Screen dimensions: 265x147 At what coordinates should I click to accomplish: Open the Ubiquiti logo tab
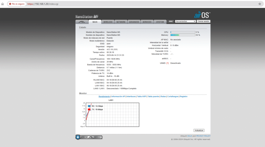tap(82, 22)
